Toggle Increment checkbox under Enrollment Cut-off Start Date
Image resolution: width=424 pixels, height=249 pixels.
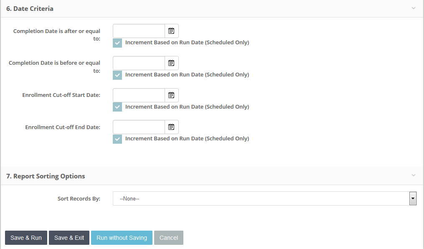(x=117, y=107)
